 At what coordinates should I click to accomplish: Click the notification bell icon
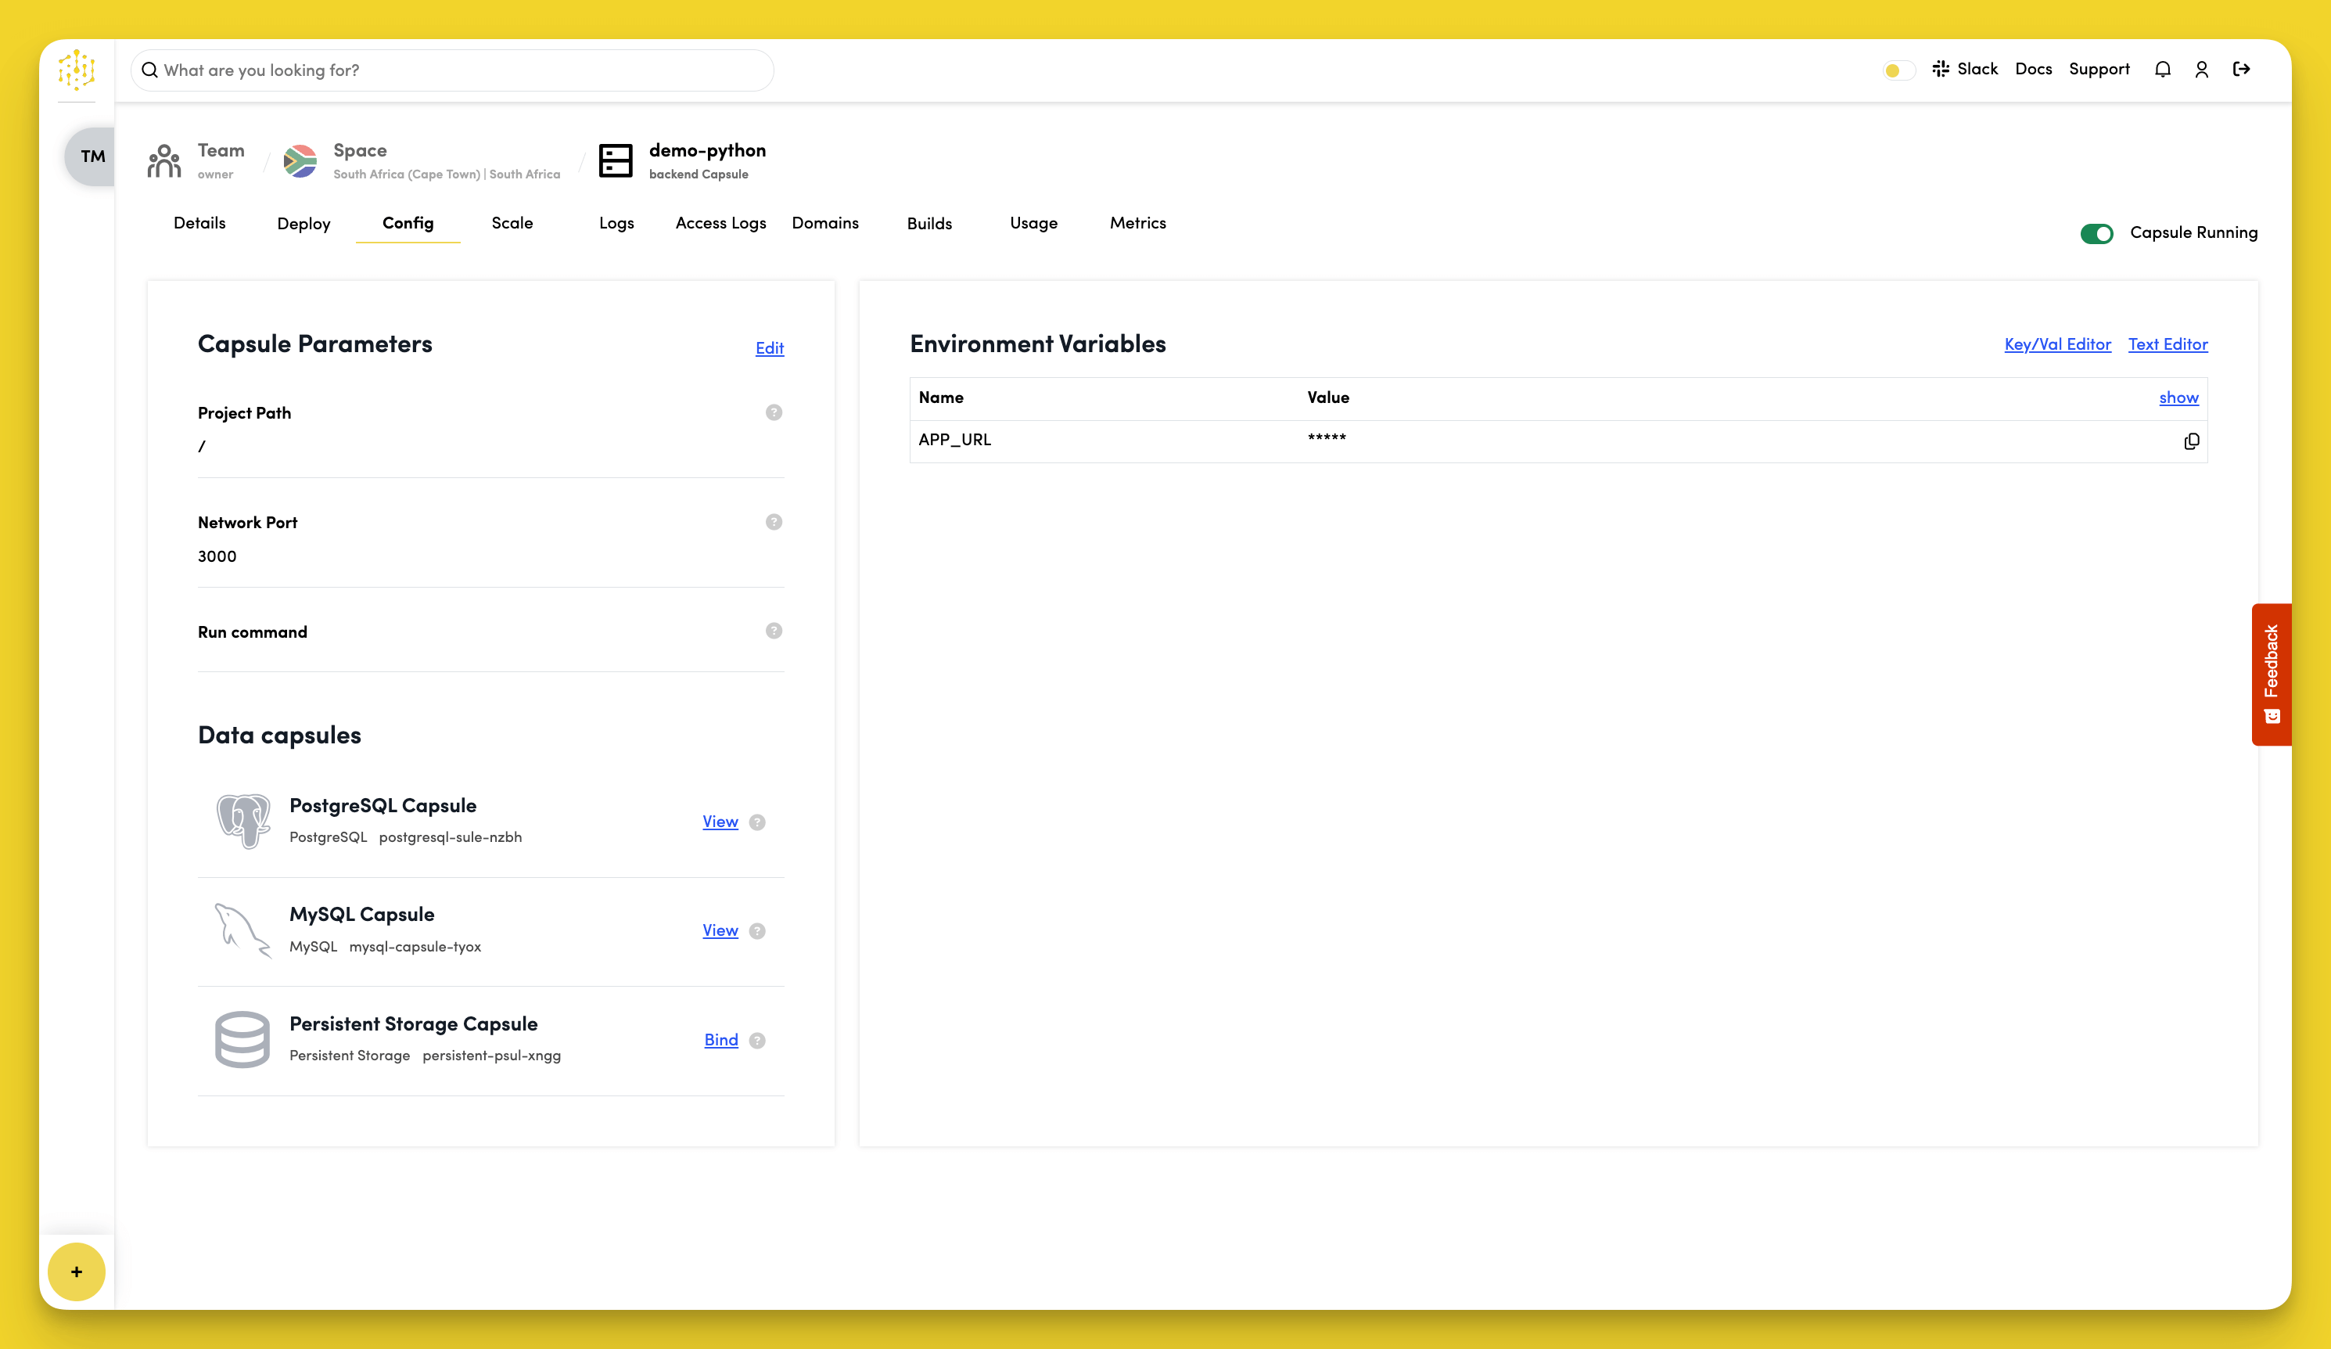click(x=2163, y=69)
